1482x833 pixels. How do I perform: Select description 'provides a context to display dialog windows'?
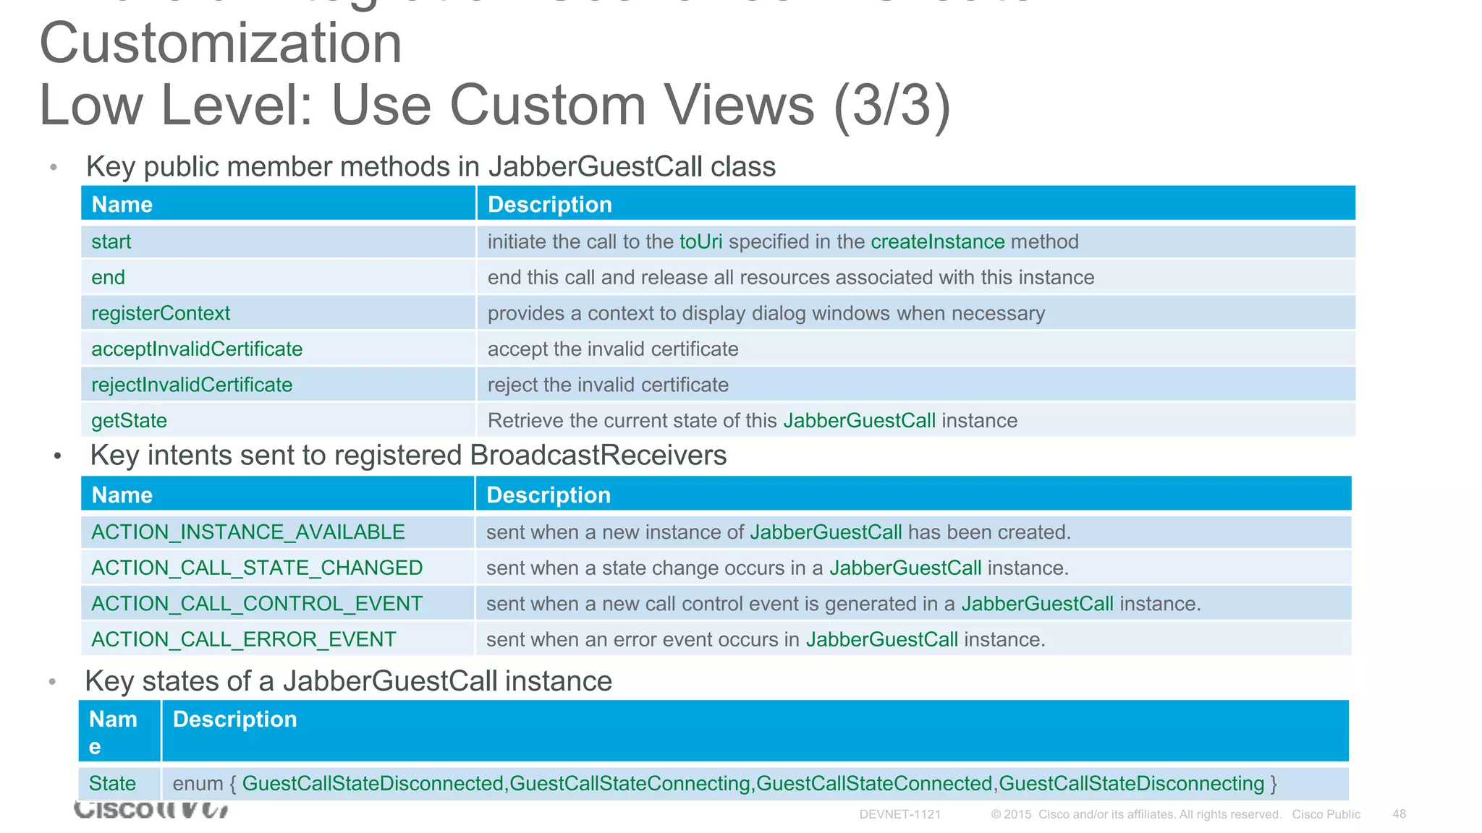click(766, 313)
